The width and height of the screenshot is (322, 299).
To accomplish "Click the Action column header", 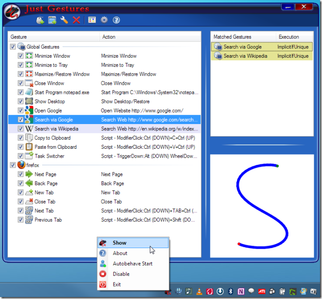I will pos(150,37).
